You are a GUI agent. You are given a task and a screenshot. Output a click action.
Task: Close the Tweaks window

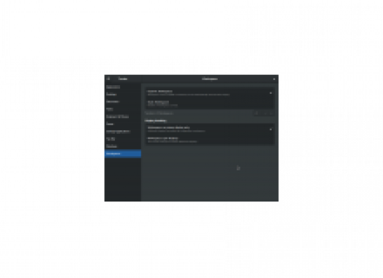[274, 79]
